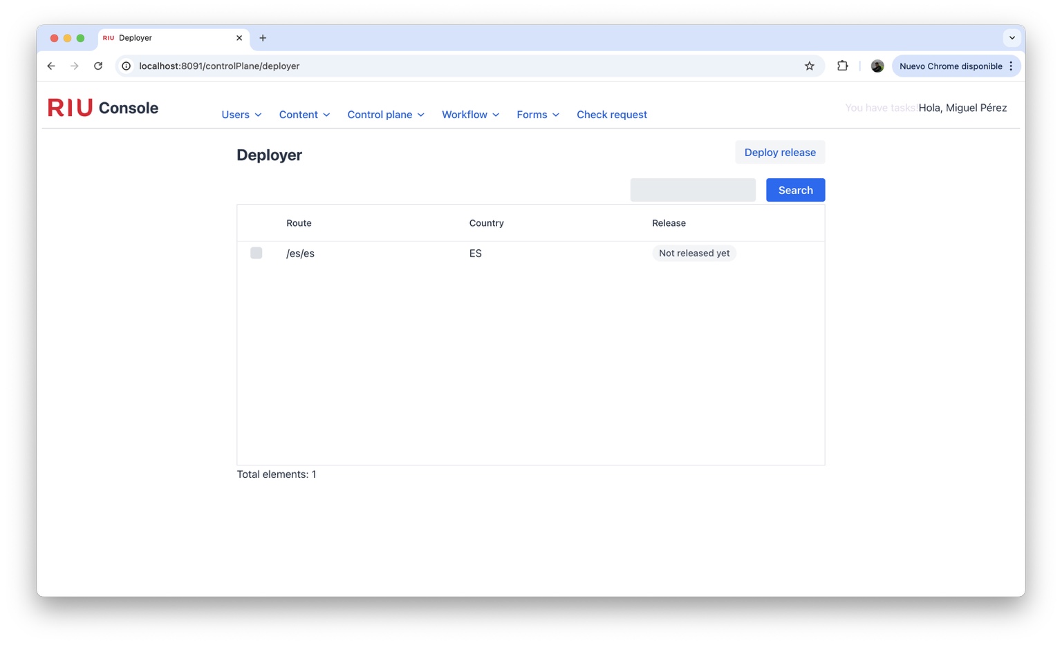
Task: Bookmark this page with the star icon
Action: 809,66
